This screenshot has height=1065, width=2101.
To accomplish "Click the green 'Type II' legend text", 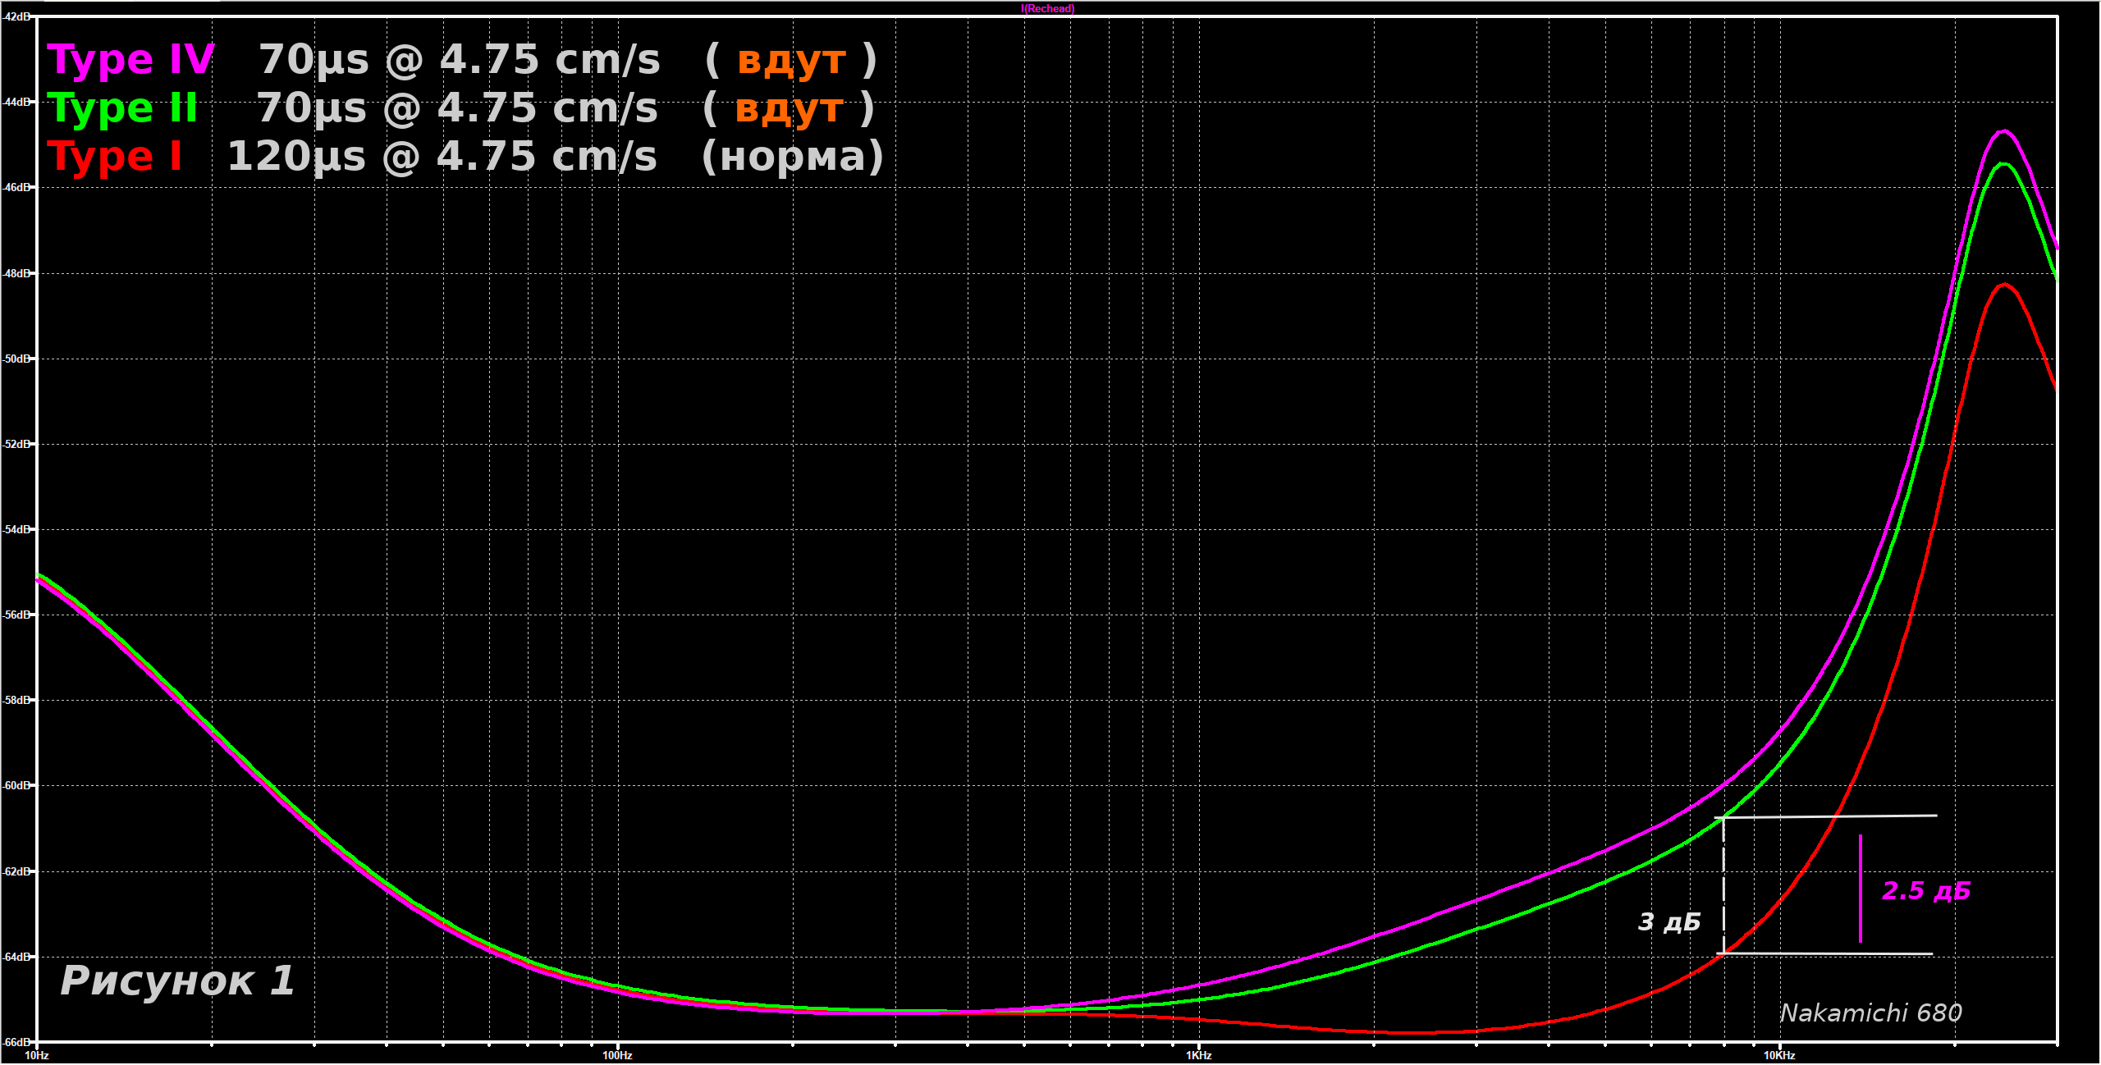I will click(122, 109).
